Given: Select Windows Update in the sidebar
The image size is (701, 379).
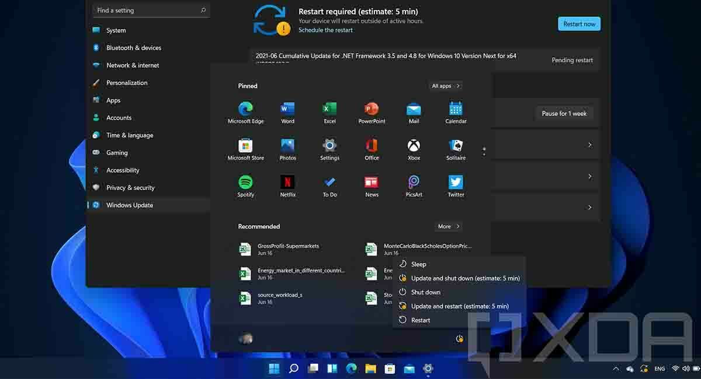Looking at the screenshot, I should click(148, 205).
